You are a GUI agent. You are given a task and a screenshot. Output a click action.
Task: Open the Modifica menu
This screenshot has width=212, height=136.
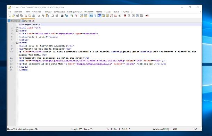18,12
